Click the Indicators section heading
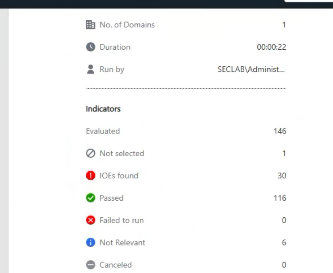Viewport: 333px width, 273px height. [103, 109]
